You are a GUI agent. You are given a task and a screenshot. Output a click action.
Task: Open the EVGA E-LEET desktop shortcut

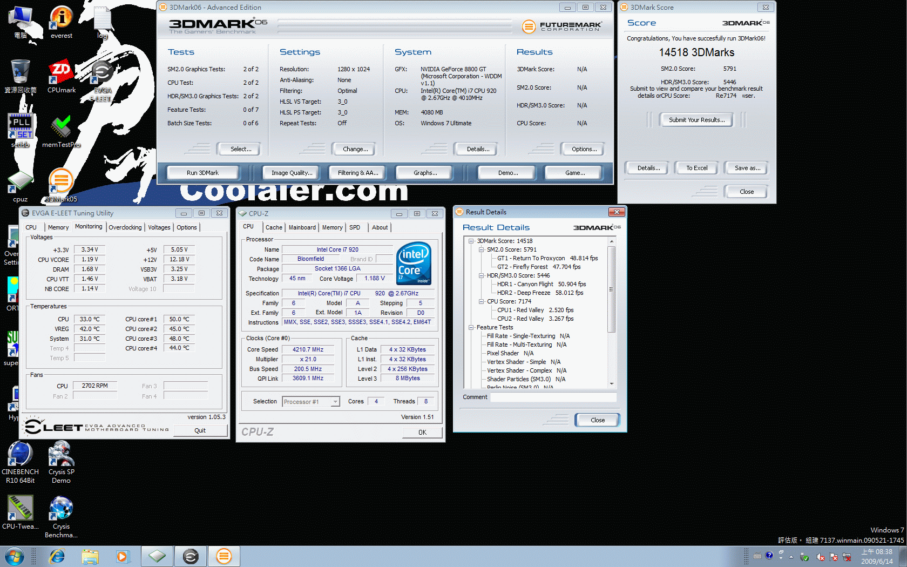coord(102,81)
